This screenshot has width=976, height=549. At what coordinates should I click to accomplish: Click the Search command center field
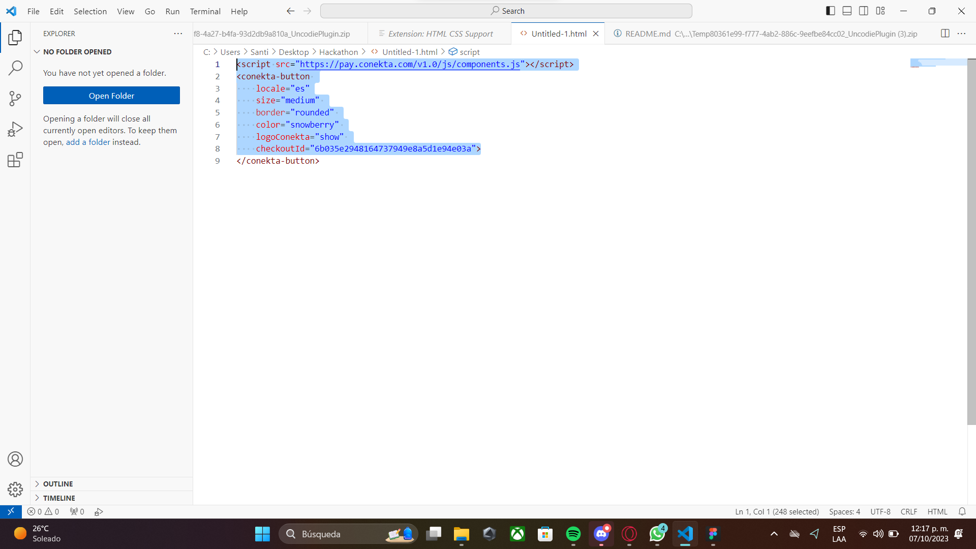pyautogui.click(x=506, y=11)
